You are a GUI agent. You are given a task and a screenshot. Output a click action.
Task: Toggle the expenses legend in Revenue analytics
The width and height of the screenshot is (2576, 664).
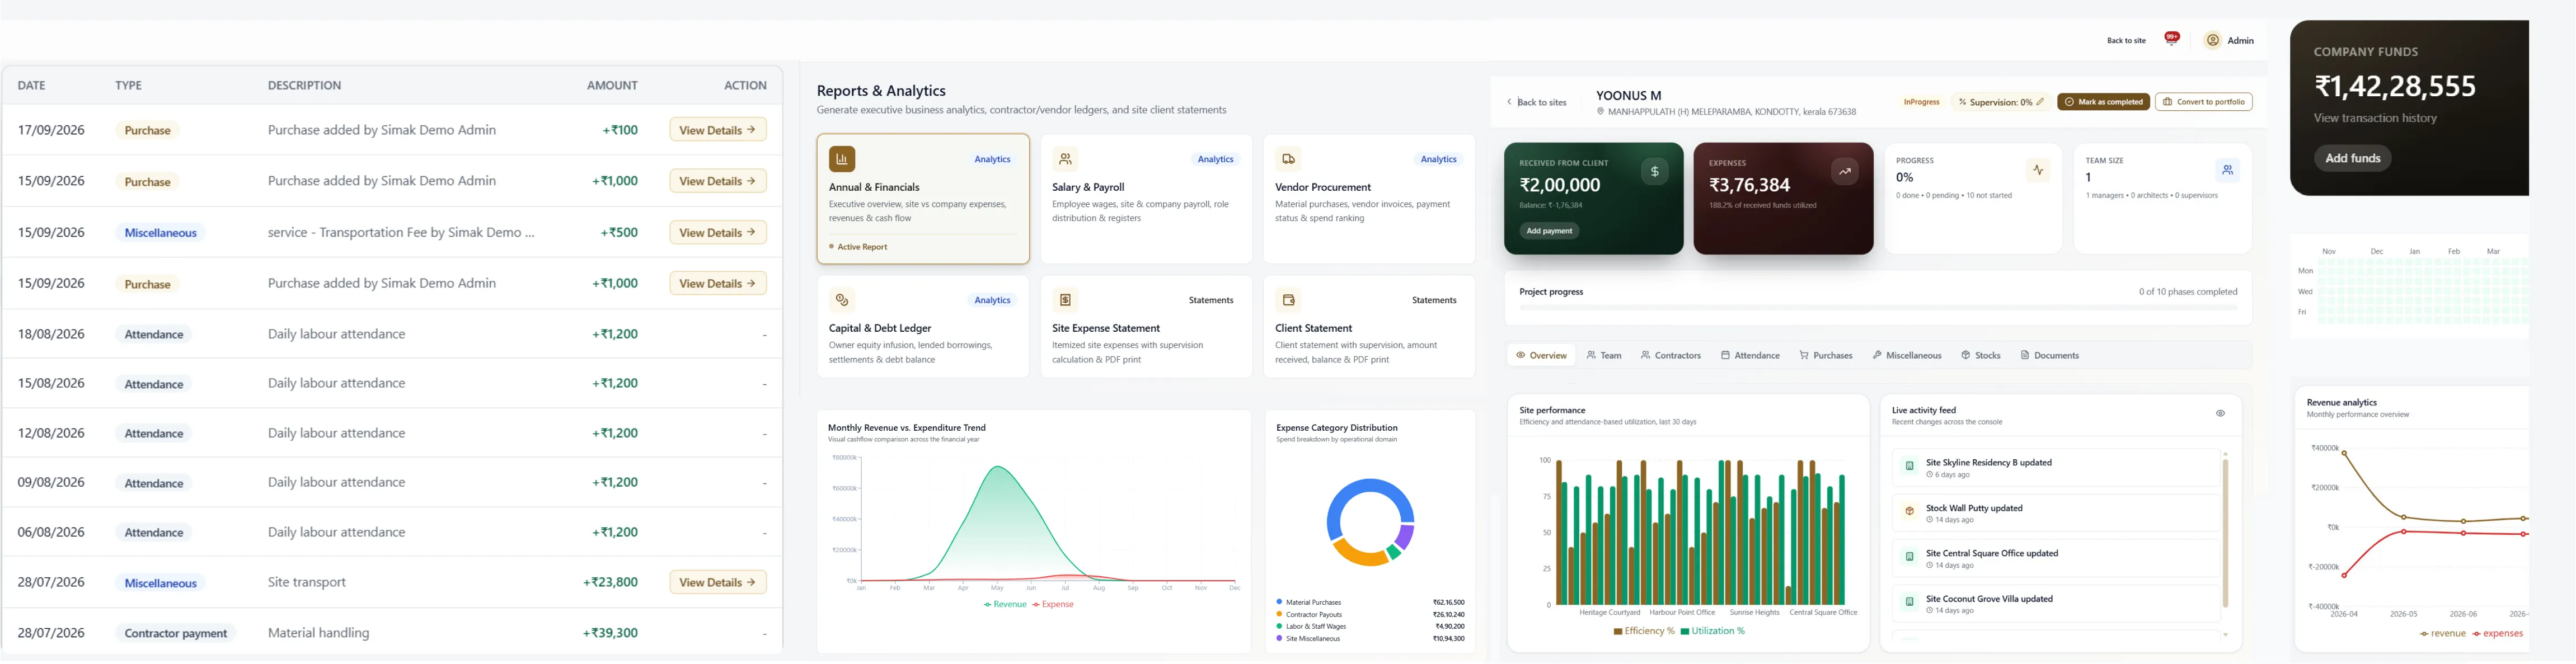pos(2497,633)
